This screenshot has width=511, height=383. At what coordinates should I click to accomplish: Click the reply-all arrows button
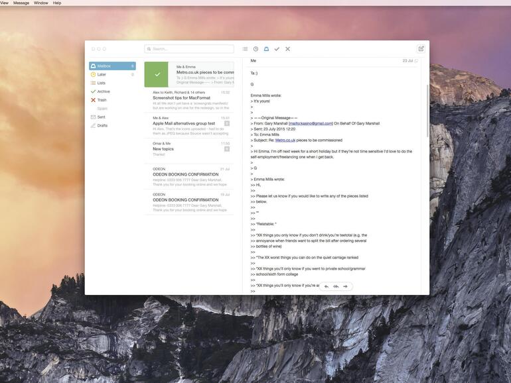(x=336, y=286)
